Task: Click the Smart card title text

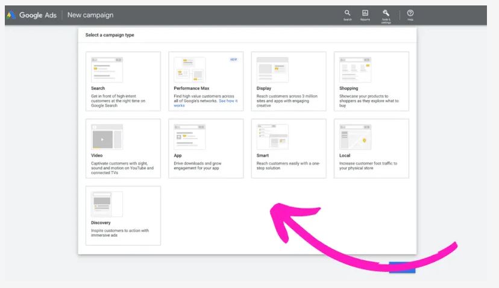Action: point(263,155)
